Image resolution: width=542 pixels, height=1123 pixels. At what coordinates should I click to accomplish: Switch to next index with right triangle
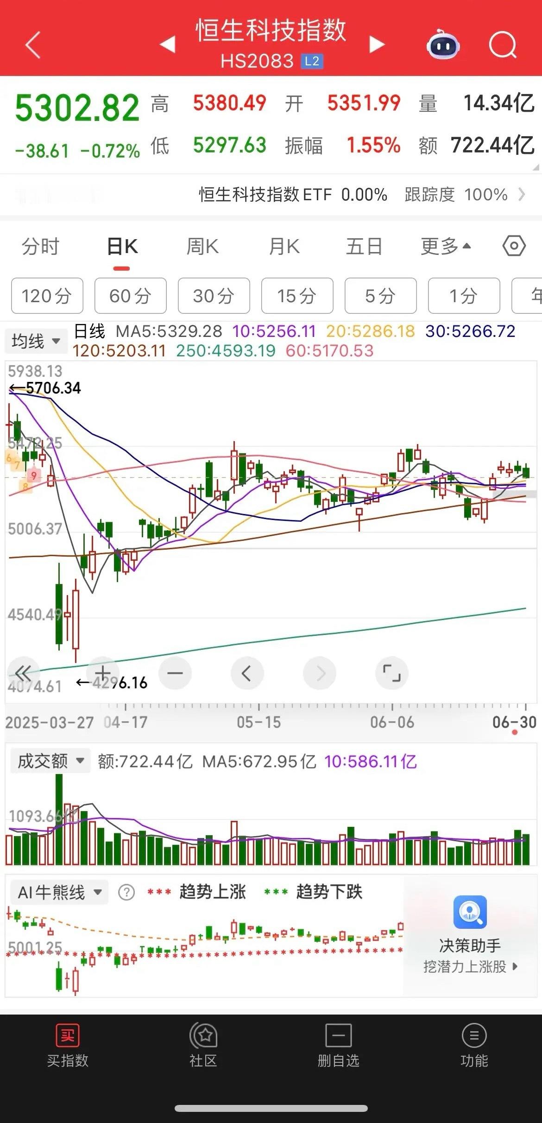[377, 44]
